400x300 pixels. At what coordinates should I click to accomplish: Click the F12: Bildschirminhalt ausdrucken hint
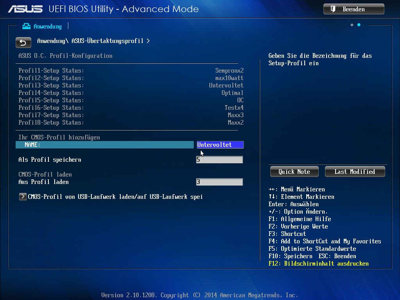tap(319, 264)
